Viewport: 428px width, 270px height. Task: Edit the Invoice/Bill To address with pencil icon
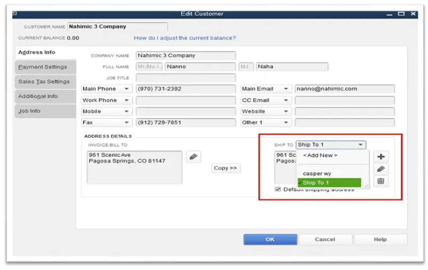click(193, 156)
